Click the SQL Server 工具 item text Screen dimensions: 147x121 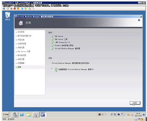61,39
